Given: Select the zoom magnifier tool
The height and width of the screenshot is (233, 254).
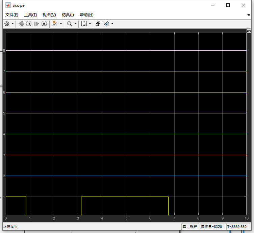Looking at the screenshot, I should [x=70, y=24].
